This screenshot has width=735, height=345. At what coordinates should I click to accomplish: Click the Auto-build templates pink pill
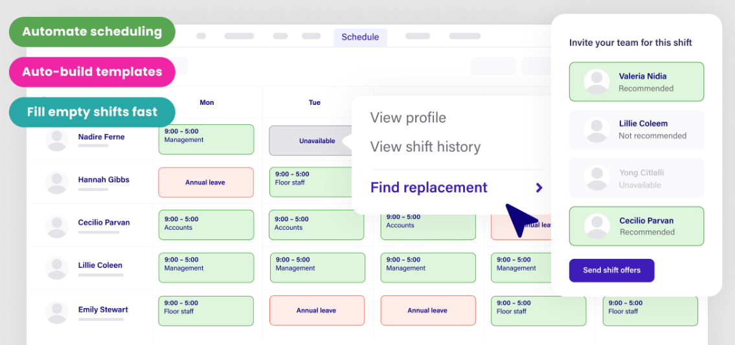[92, 72]
